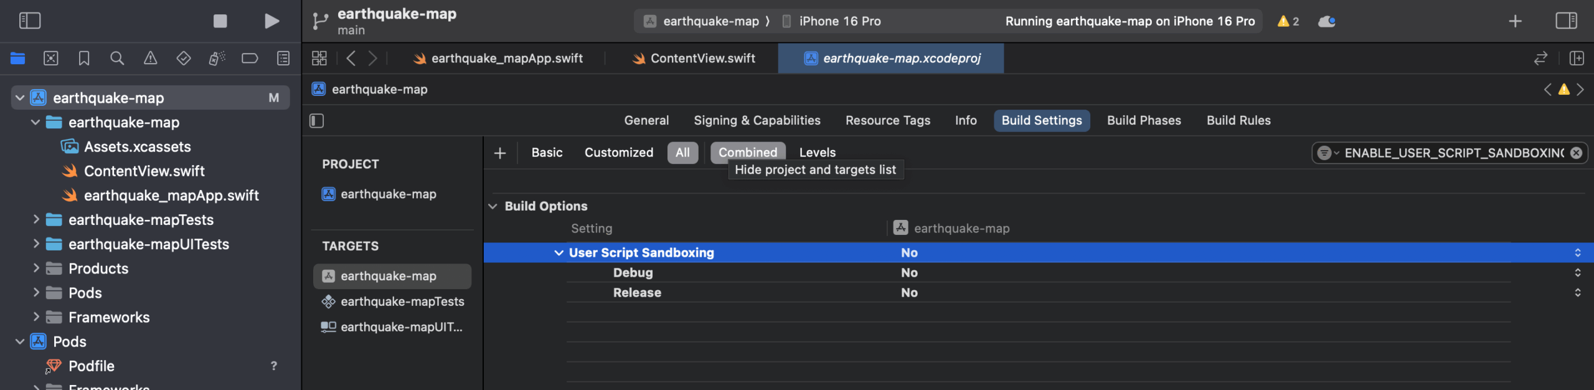Expand the Products folder
1594x390 pixels.
coord(35,268)
